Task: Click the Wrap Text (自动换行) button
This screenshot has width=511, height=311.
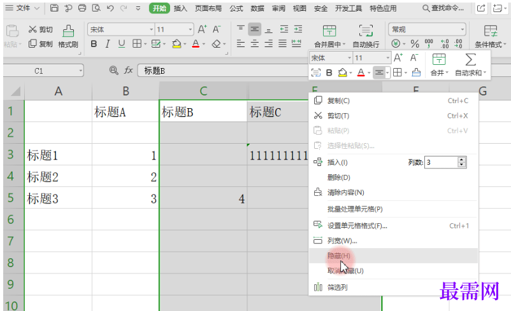Action: pyautogui.click(x=366, y=36)
